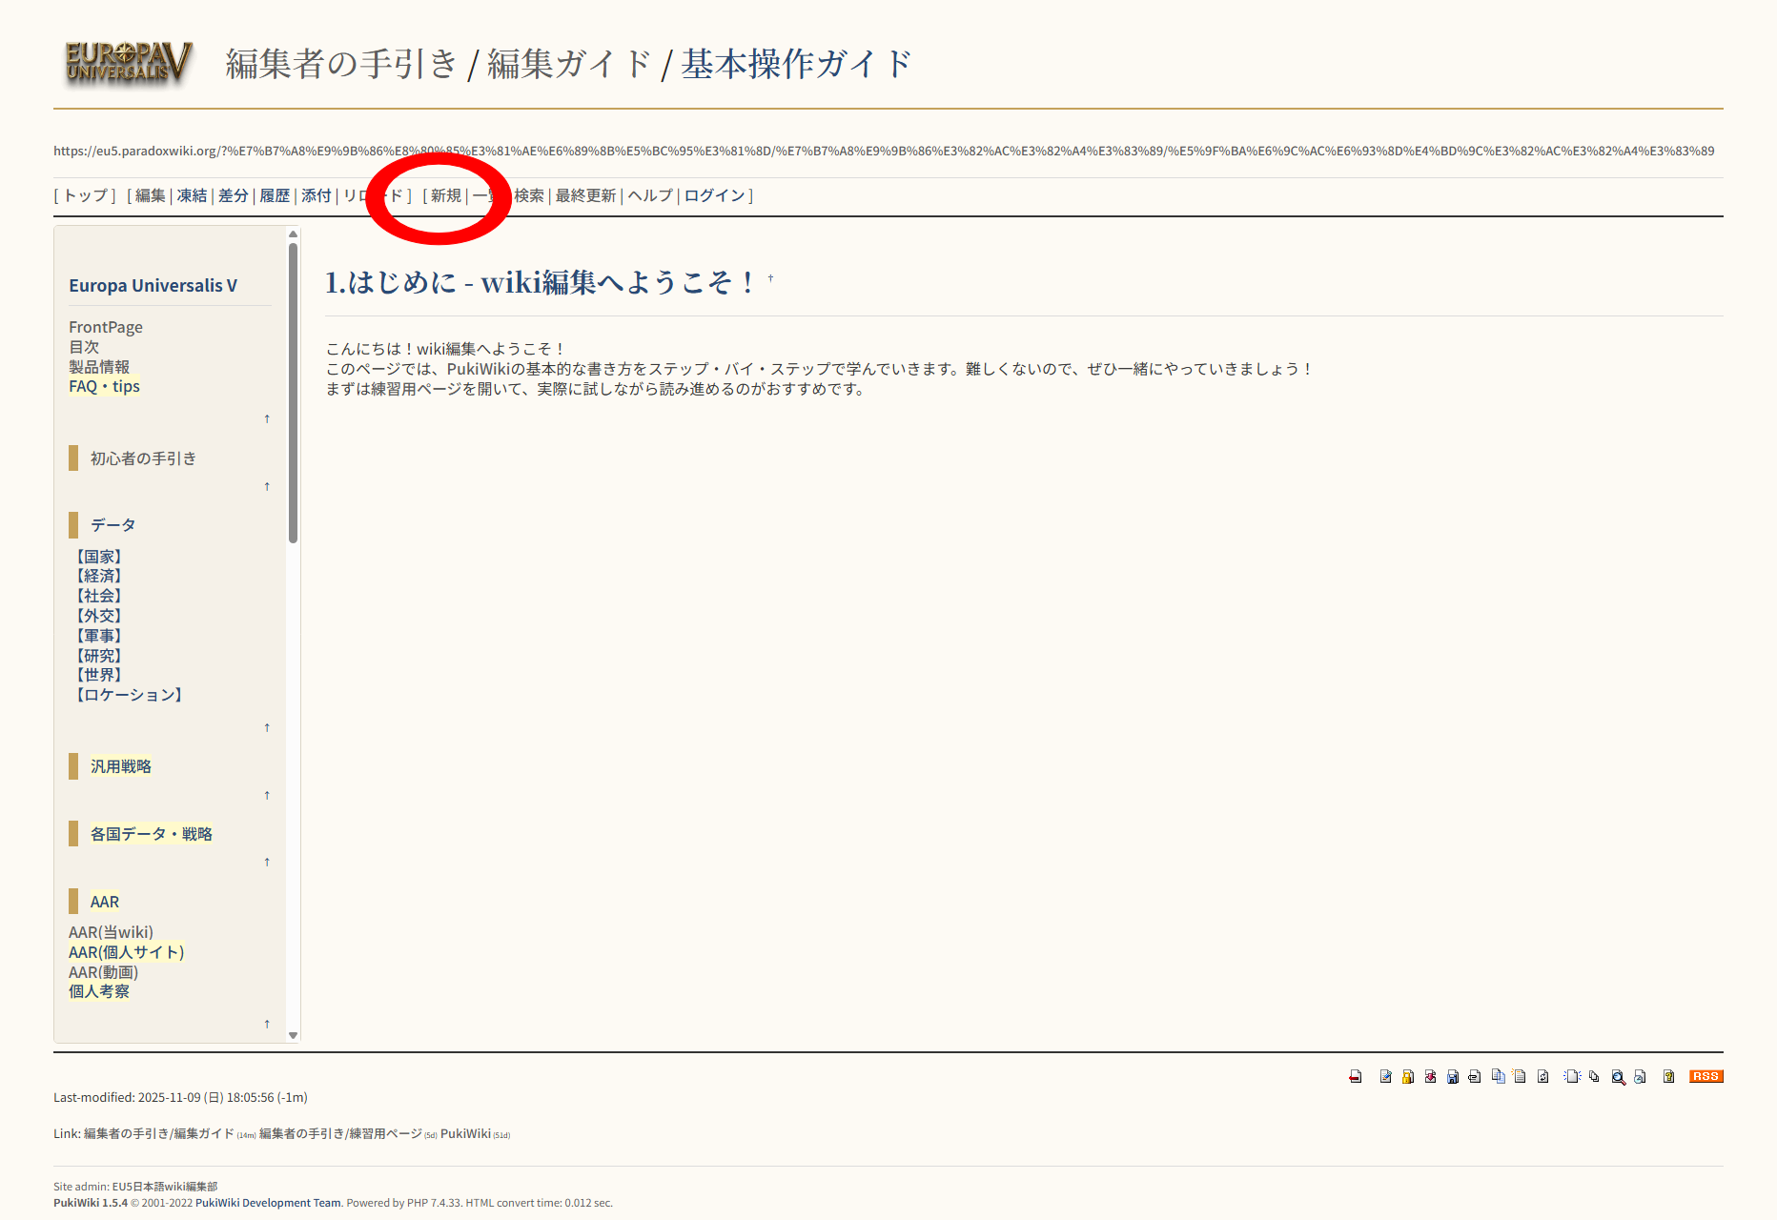Click the help question mark icon

coord(1668,1077)
